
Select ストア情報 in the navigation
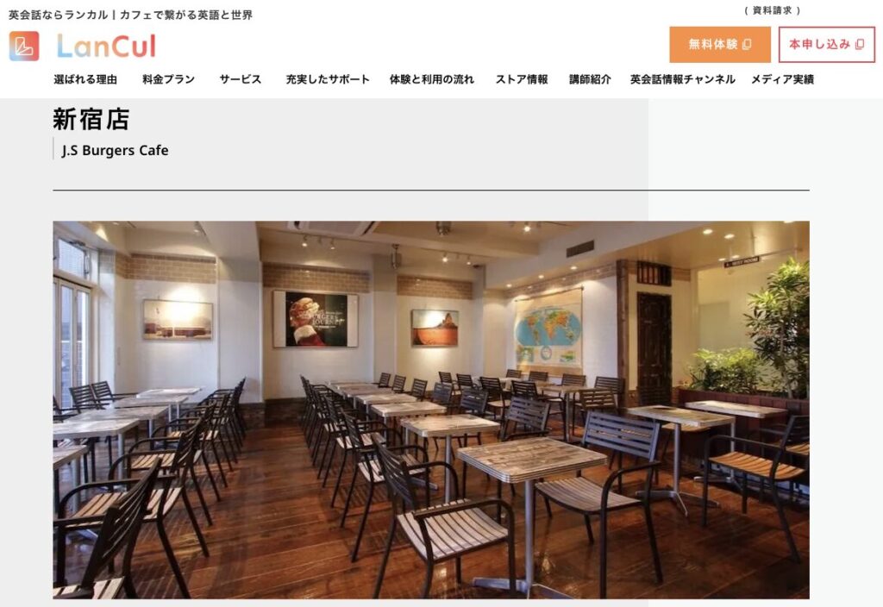[522, 79]
